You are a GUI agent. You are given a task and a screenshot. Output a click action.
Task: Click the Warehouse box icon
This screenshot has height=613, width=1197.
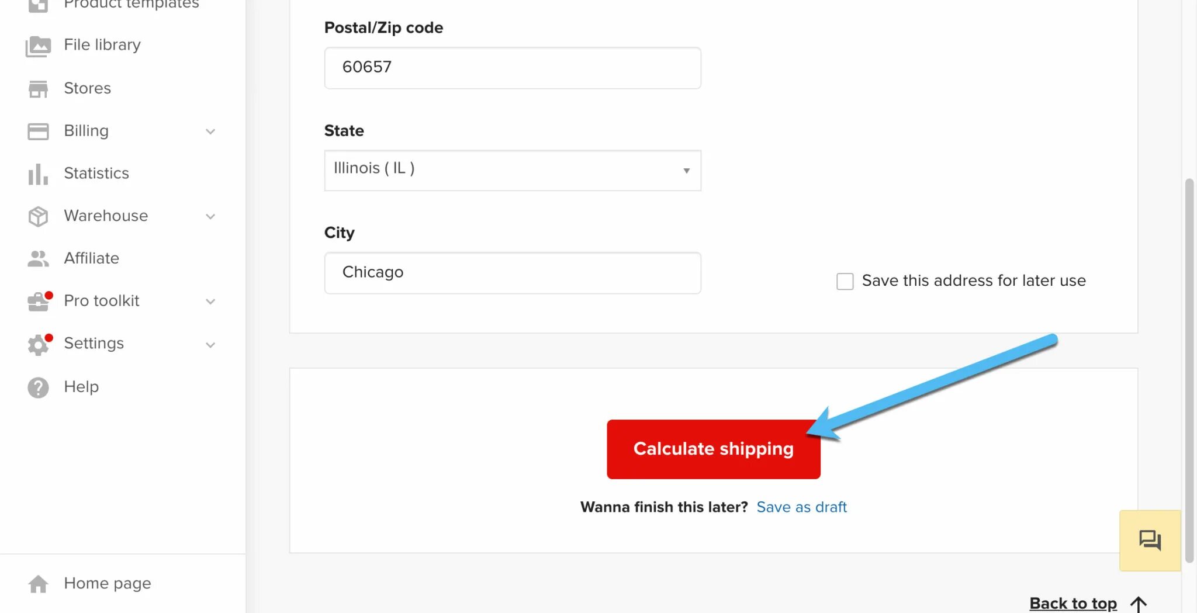pyautogui.click(x=38, y=216)
